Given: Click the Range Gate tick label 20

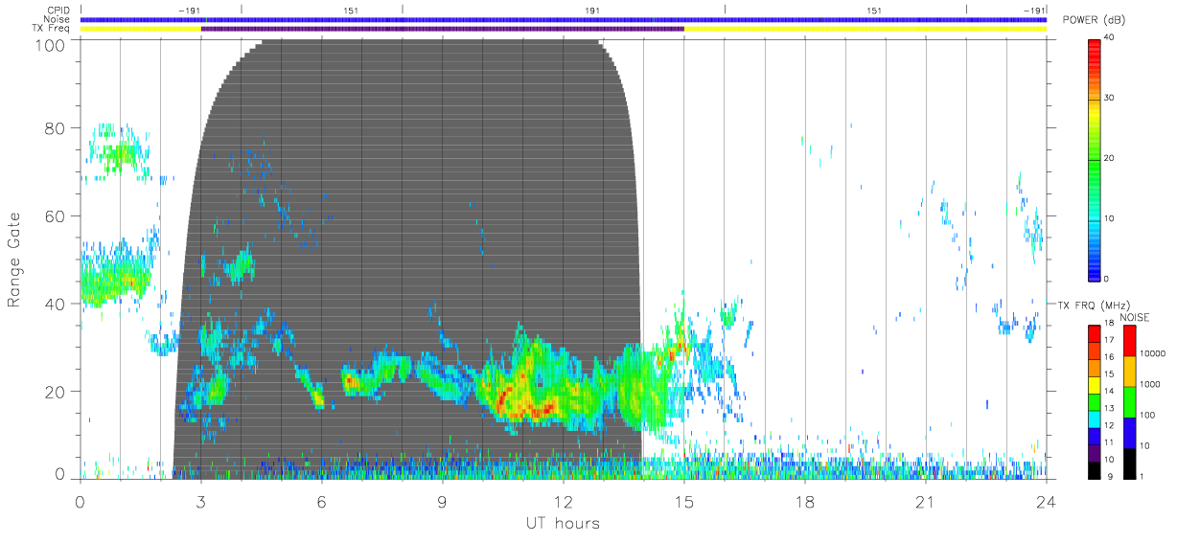Looking at the screenshot, I should 57,392.
